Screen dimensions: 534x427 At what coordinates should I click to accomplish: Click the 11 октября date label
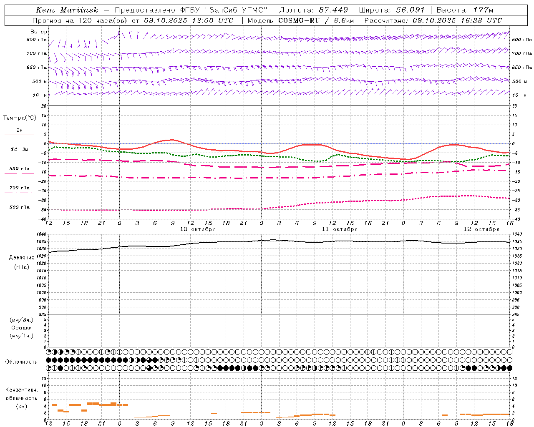pos(340,229)
